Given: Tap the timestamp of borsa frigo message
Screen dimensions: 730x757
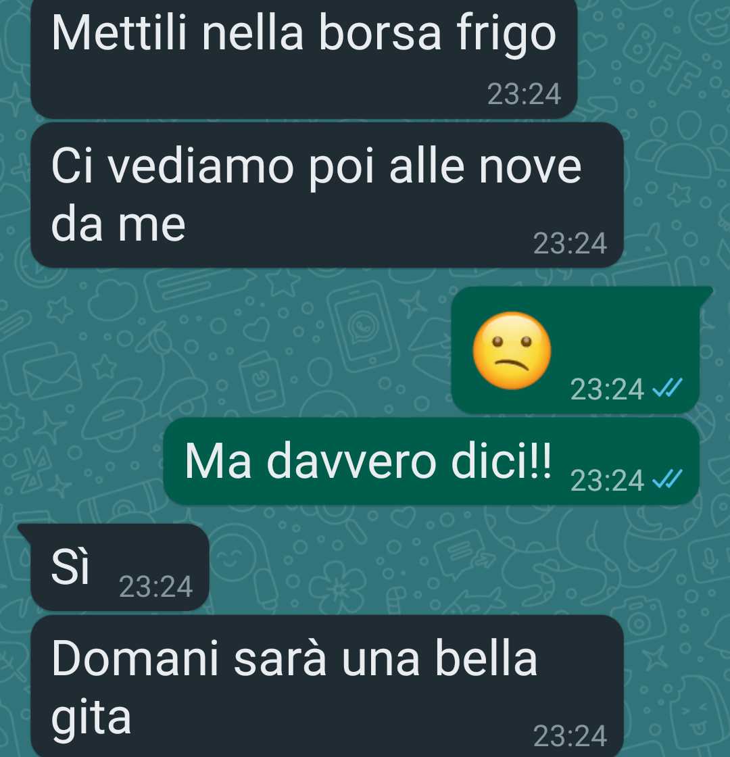Looking at the screenshot, I should [524, 94].
